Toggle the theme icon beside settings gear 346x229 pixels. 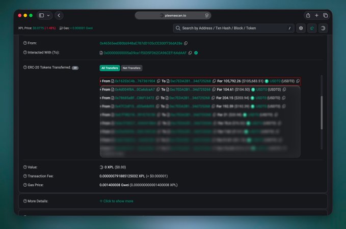coord(312,28)
